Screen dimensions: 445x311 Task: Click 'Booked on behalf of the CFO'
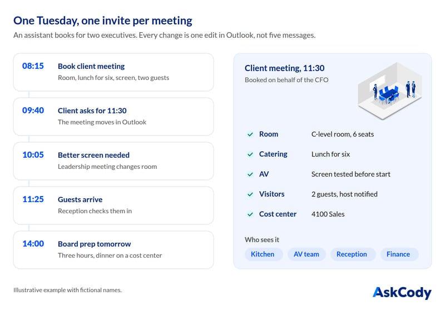(286, 80)
